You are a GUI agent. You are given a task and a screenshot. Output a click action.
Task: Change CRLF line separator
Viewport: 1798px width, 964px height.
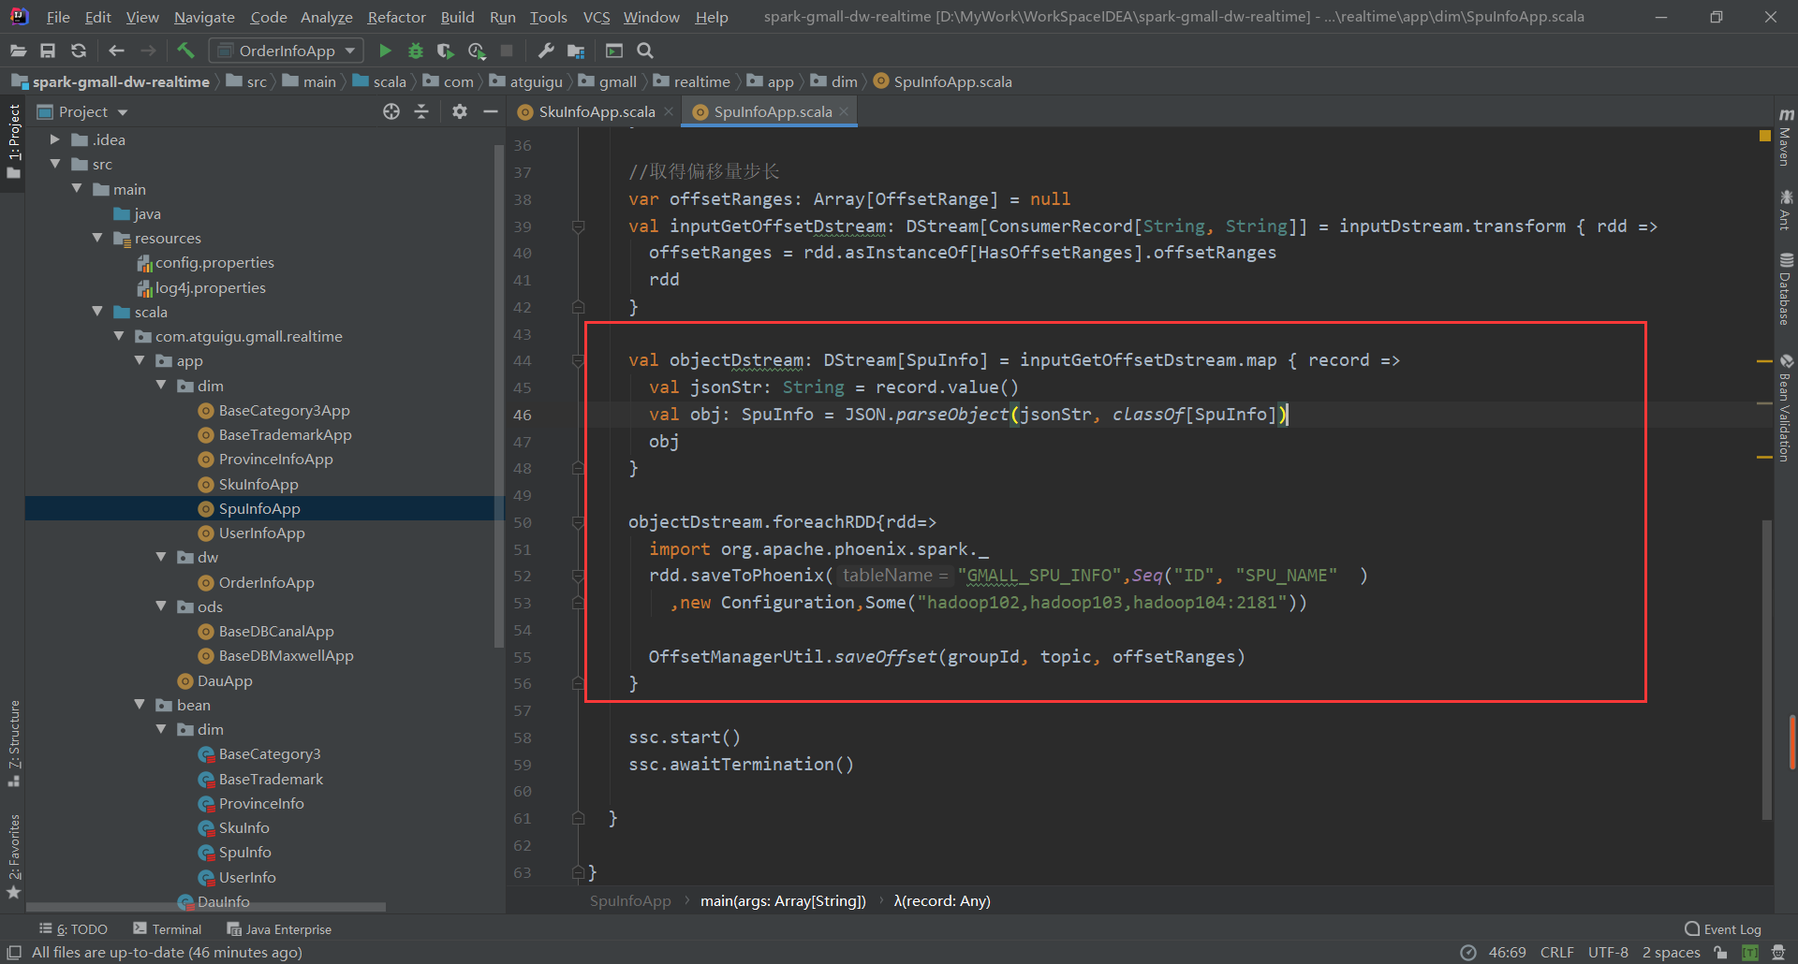(1556, 952)
